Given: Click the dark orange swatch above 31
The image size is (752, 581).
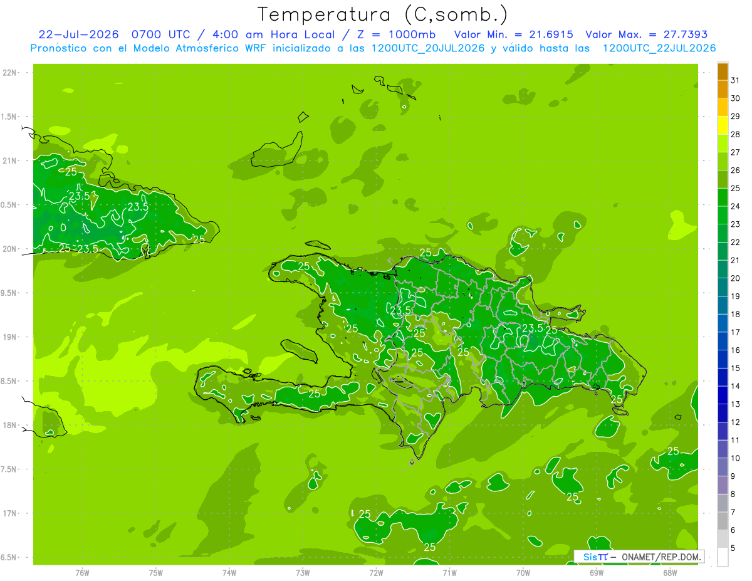Looking at the screenshot, I should 723,71.
